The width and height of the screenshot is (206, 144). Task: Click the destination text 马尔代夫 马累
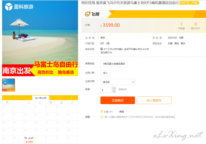176,38
